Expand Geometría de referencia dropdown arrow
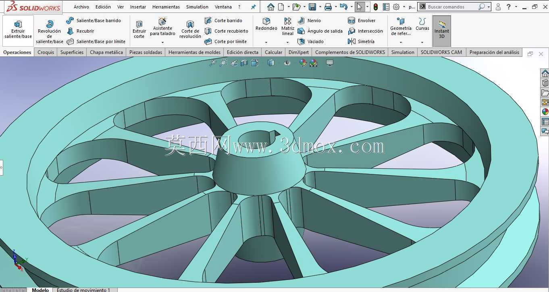The image size is (549, 292). point(401,42)
